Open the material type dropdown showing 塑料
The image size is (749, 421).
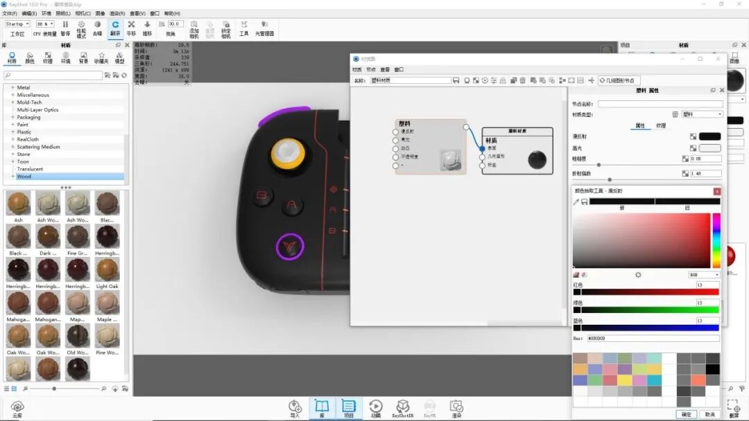[704, 114]
